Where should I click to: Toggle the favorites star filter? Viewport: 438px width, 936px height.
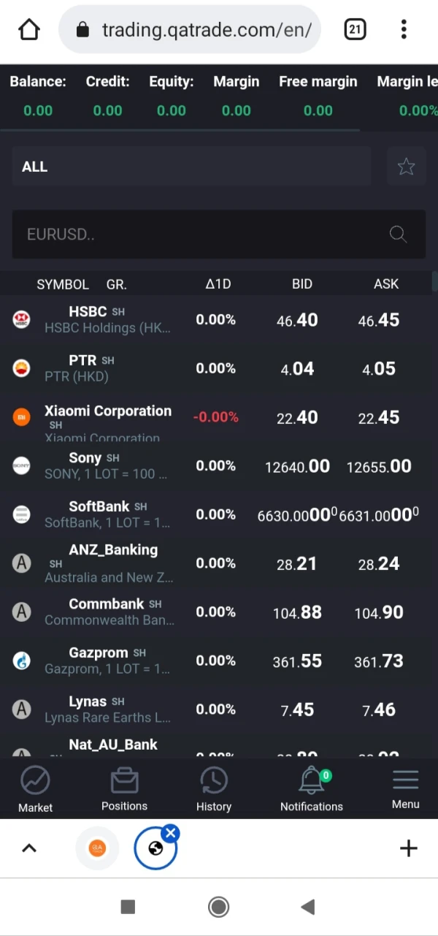(x=406, y=167)
